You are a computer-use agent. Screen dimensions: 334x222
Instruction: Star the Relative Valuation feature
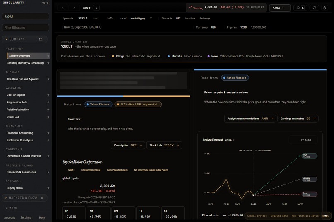point(48,110)
